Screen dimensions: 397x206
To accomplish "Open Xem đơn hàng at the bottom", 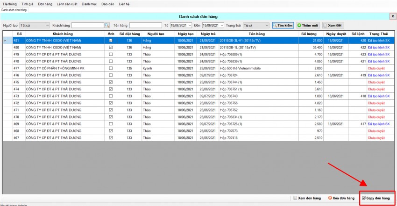I will (306, 198).
